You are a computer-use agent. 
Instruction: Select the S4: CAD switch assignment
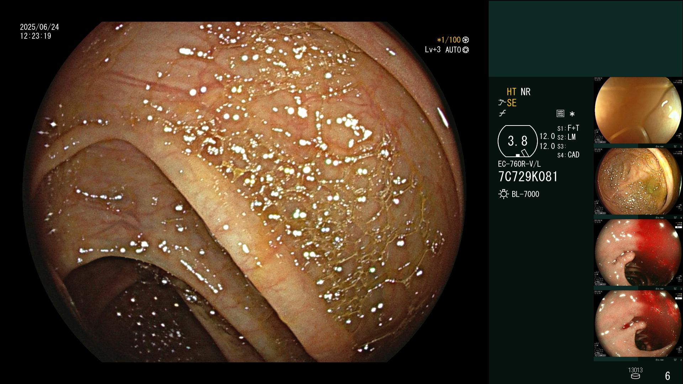click(x=568, y=155)
